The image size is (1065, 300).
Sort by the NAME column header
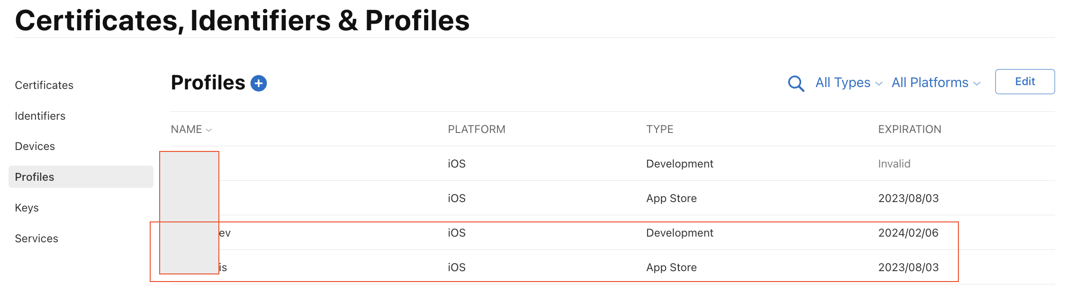point(191,129)
